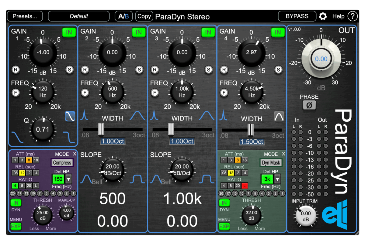Click the Copy button
This screenshot has width=365, height=242.
144,16
